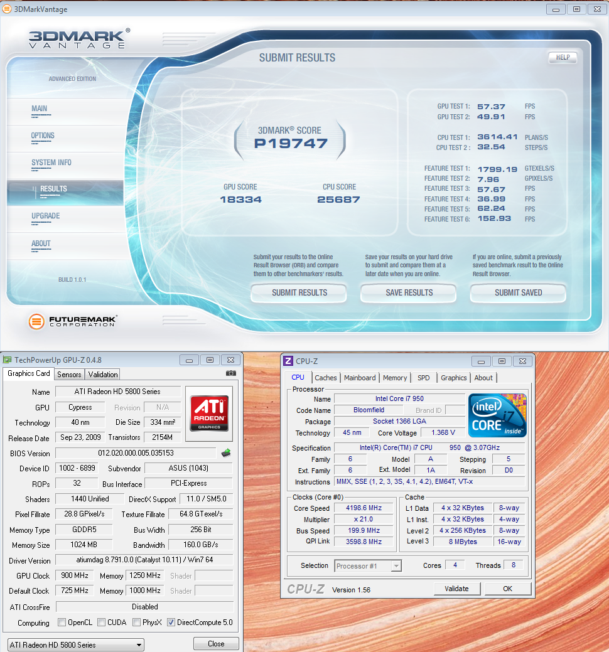Click the BIOS Version field in GPU-Z
609x652 pixels.
point(136,453)
